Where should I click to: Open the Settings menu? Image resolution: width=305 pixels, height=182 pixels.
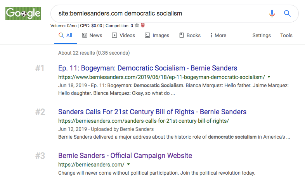pos(262,35)
